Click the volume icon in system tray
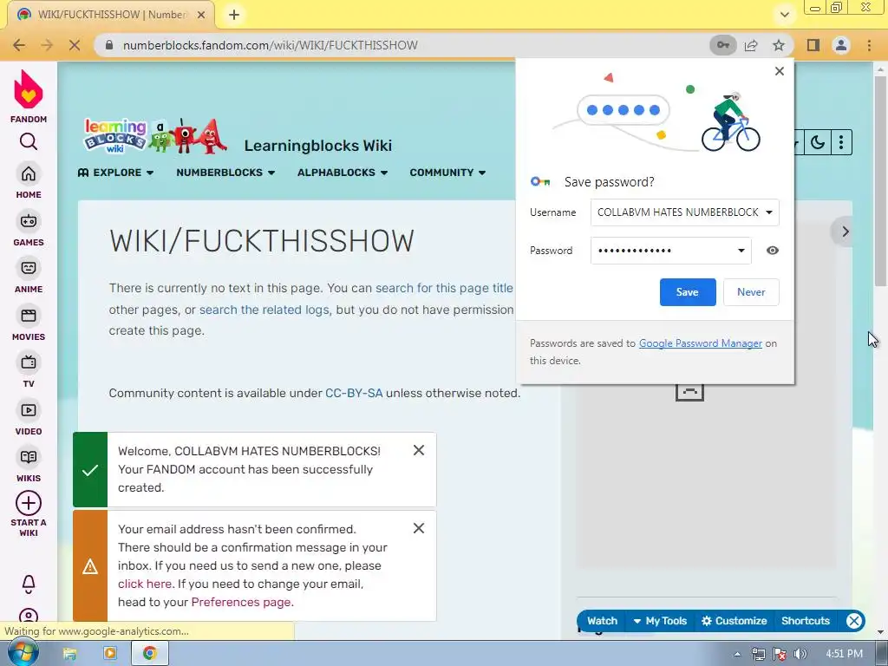The width and height of the screenshot is (888, 666). 800,654
